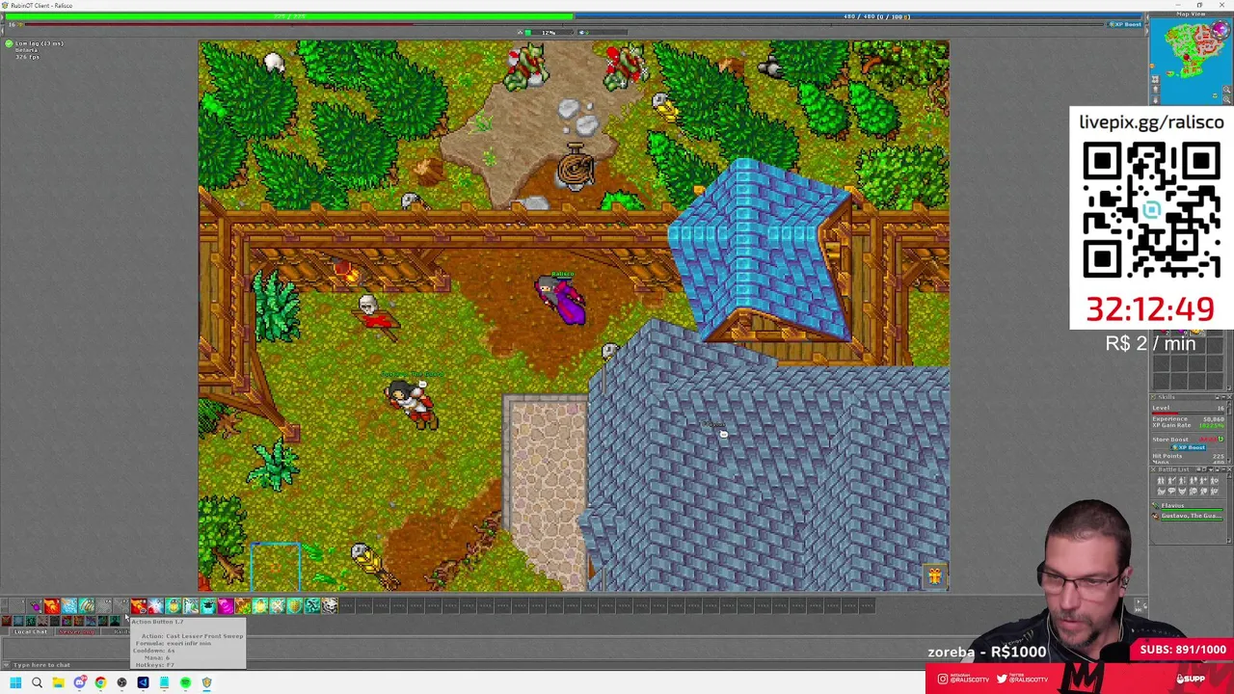This screenshot has width=1234, height=694.
Task: Collapse the Skills panel
Action: [1223, 397]
